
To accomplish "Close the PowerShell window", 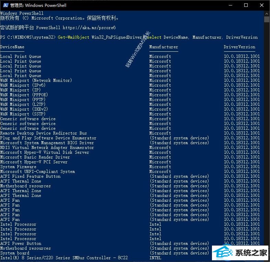I will pyautogui.click(x=261, y=5).
